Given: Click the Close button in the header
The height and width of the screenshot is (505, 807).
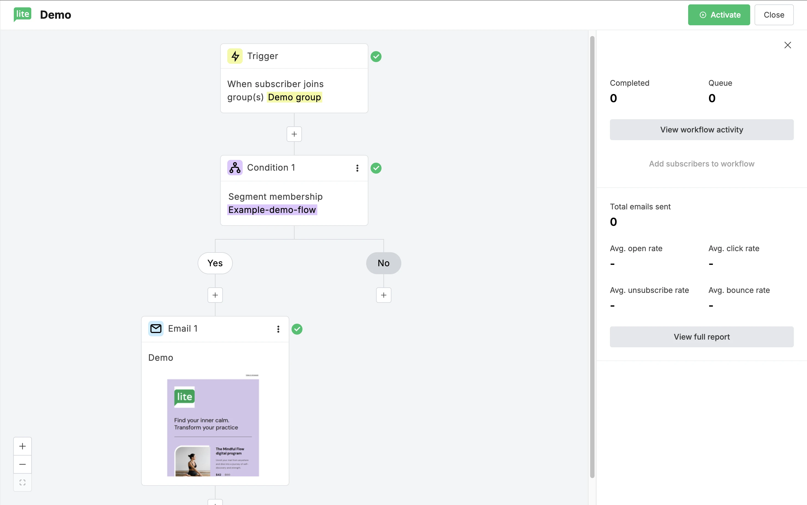Looking at the screenshot, I should 774,15.
